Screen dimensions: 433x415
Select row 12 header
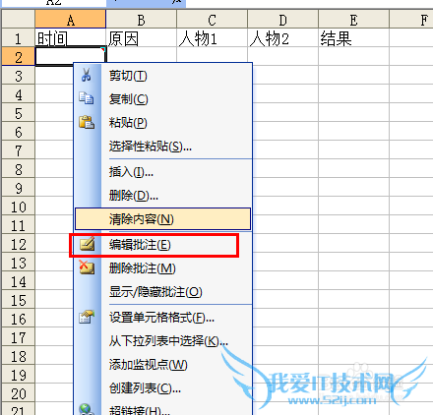click(x=19, y=244)
